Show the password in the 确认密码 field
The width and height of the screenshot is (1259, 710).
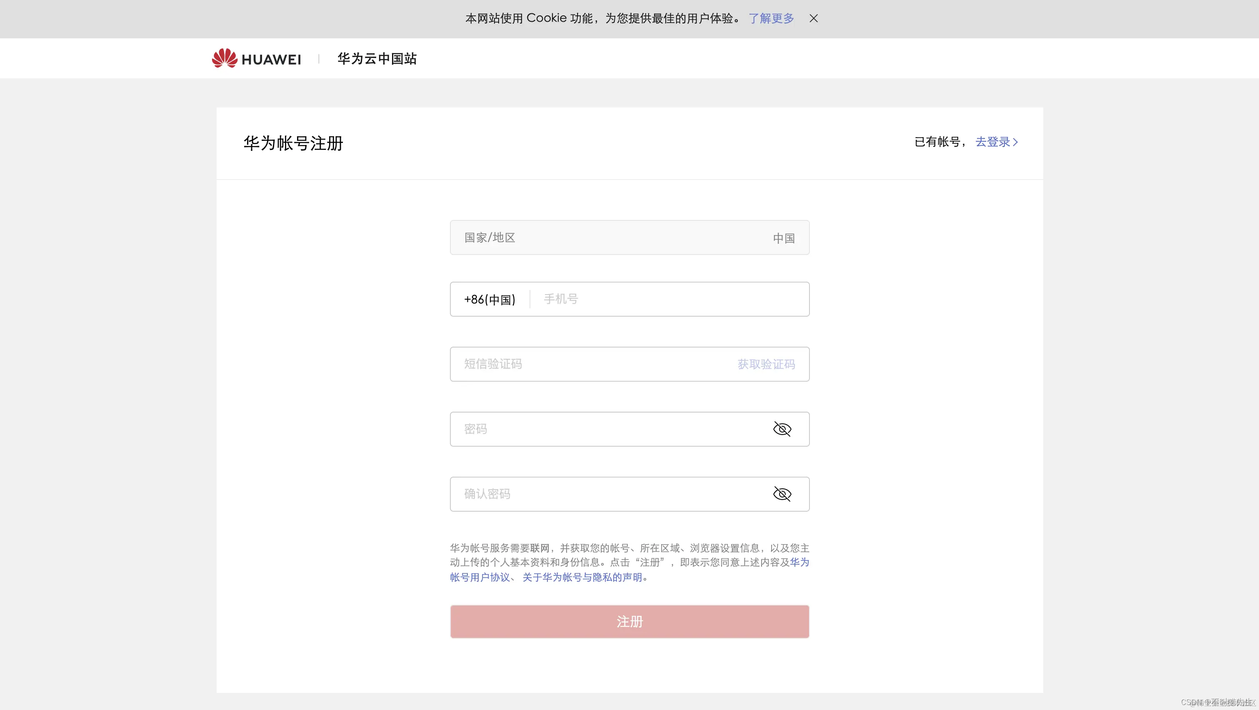(x=782, y=494)
